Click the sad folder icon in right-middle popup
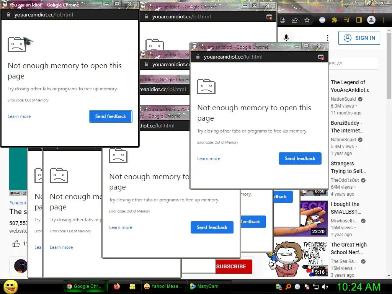The image size is (392, 294). tap(206, 87)
